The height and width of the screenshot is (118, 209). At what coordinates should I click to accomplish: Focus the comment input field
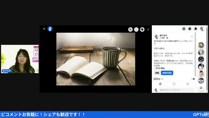coord(176,90)
